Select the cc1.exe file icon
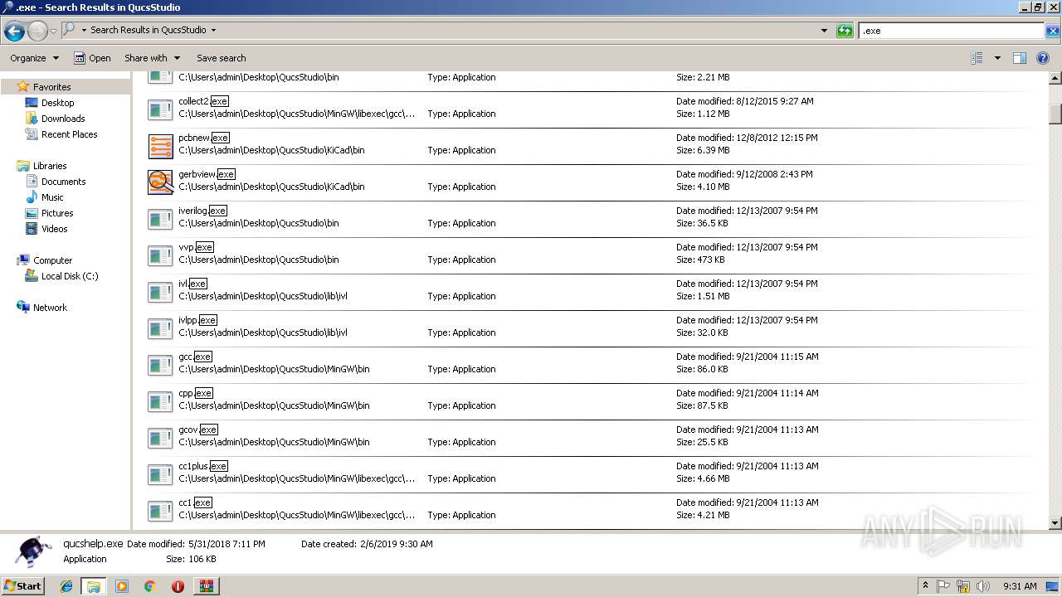The width and height of the screenshot is (1062, 597). click(160, 511)
